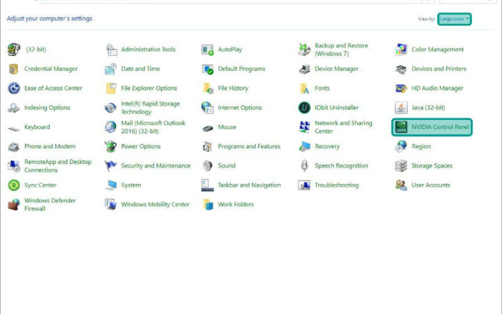Go to the User Accounts link
This screenshot has width=502, height=314.
point(430,185)
